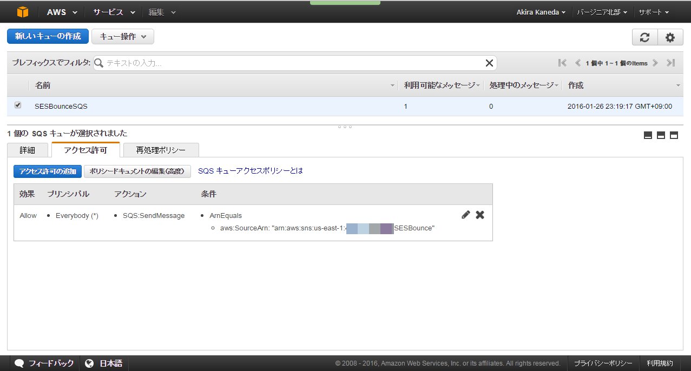Edit the permission with pencil icon

pos(466,215)
